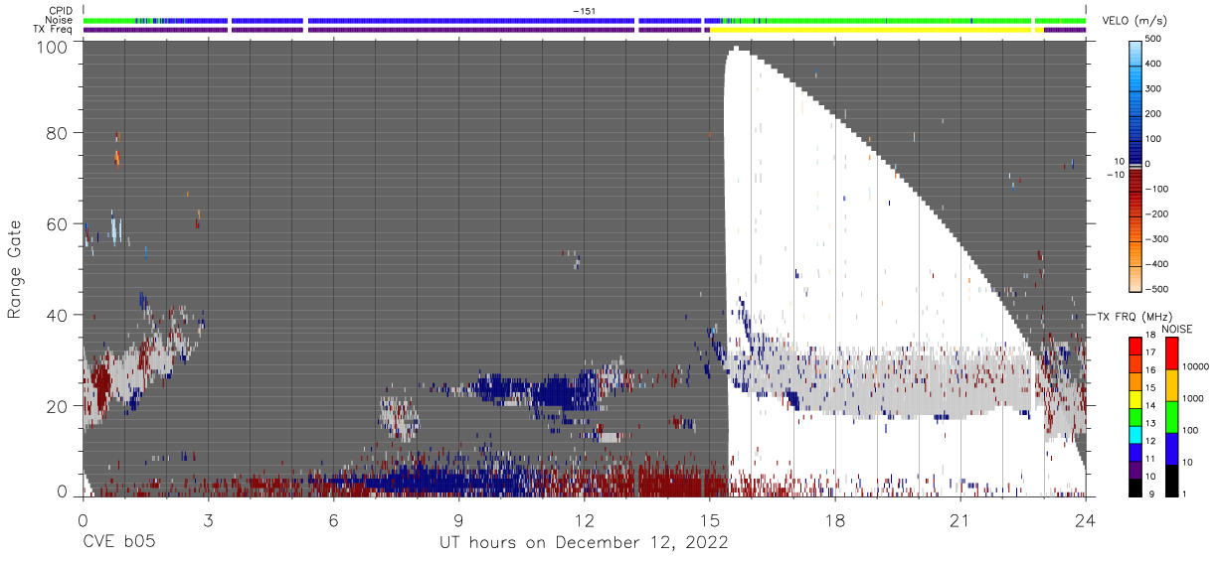Click the VELO (m/s) colorbar title
This screenshot has width=1221, height=563.
(1136, 22)
